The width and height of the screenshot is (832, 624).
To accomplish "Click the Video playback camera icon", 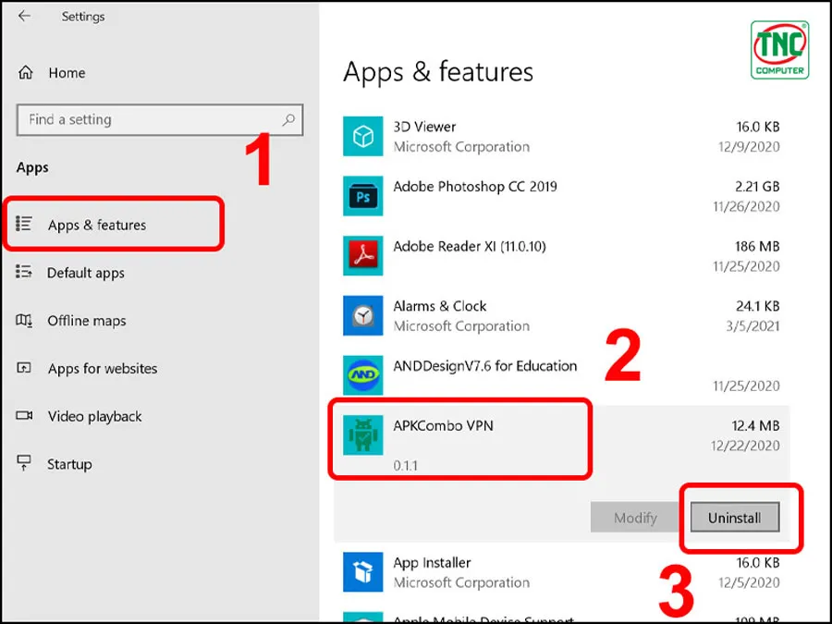I will 24,415.
